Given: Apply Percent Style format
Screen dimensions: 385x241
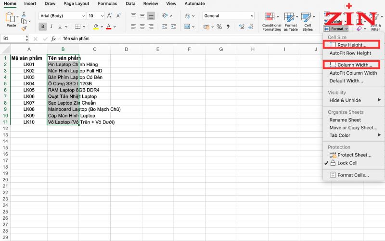Looking at the screenshot, I should pos(219,27).
